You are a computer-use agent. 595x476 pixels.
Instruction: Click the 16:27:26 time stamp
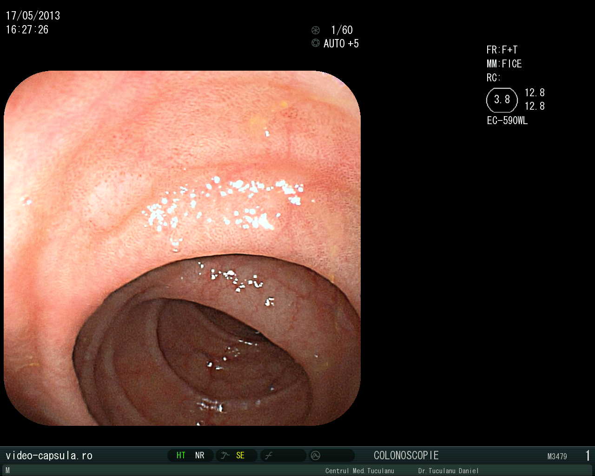tap(27, 30)
